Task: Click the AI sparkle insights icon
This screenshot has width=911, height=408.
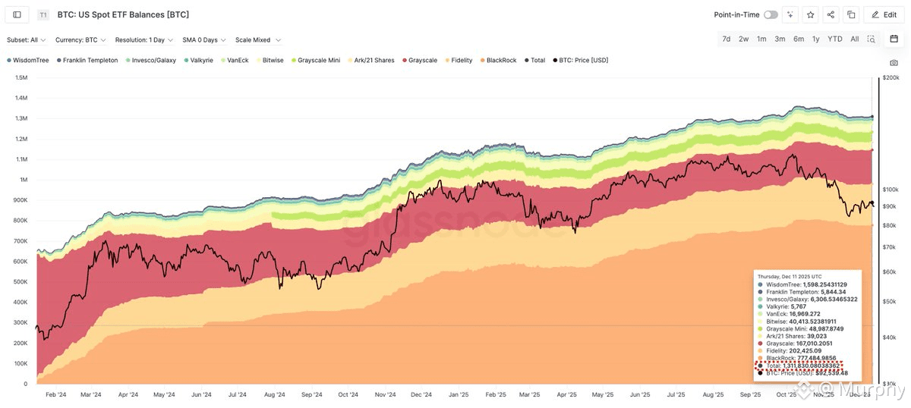Action: pyautogui.click(x=791, y=14)
